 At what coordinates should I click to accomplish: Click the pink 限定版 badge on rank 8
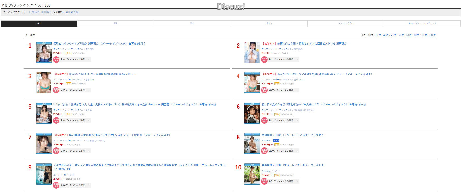(x=265, y=151)
